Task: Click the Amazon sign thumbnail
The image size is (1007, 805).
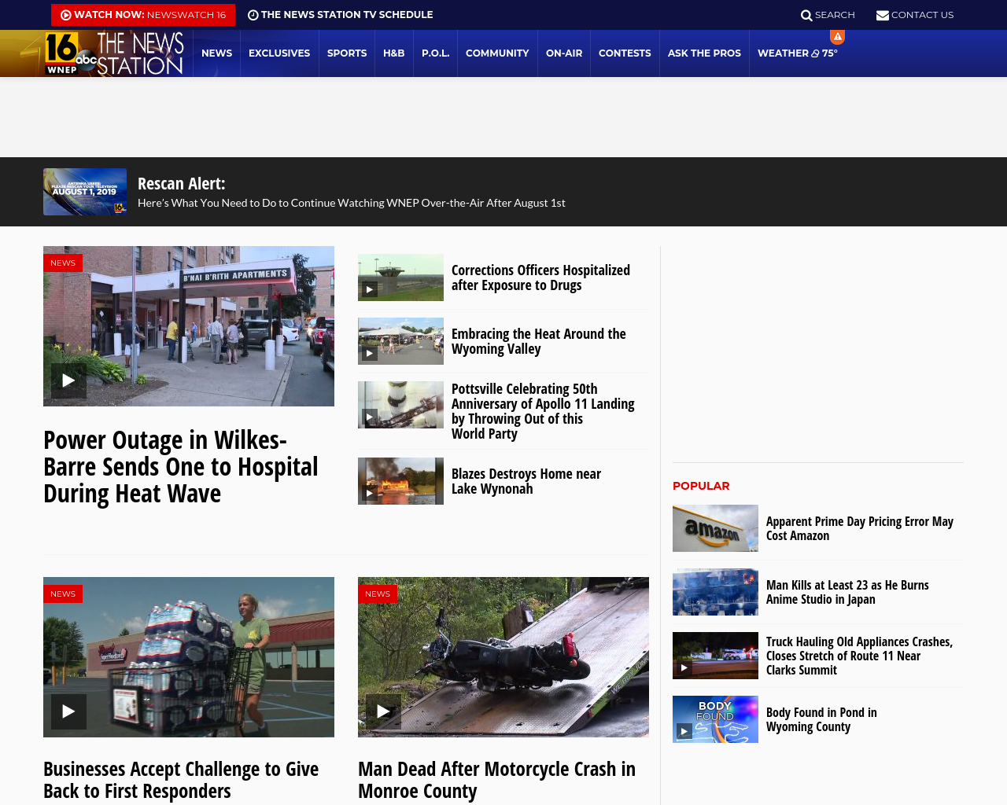Action: [x=715, y=528]
